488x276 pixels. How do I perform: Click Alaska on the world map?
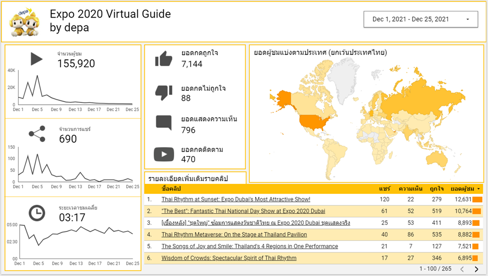[x=283, y=98]
